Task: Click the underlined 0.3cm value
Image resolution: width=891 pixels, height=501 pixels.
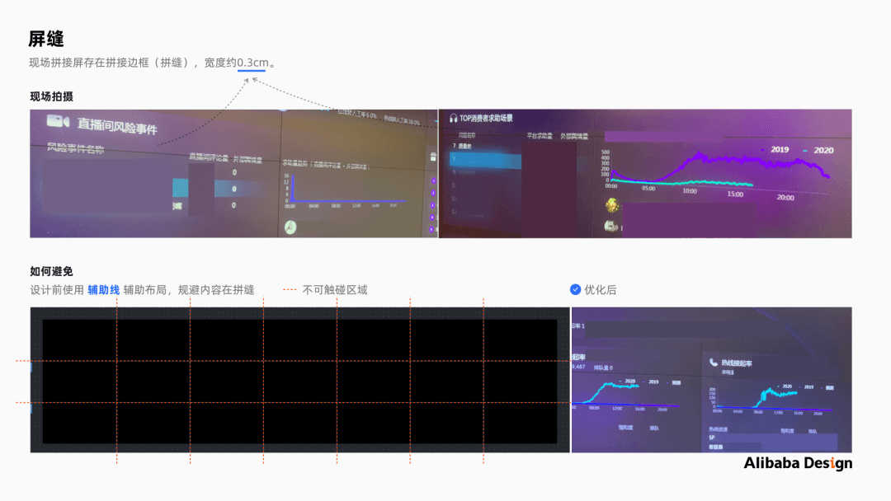Action: click(x=252, y=63)
